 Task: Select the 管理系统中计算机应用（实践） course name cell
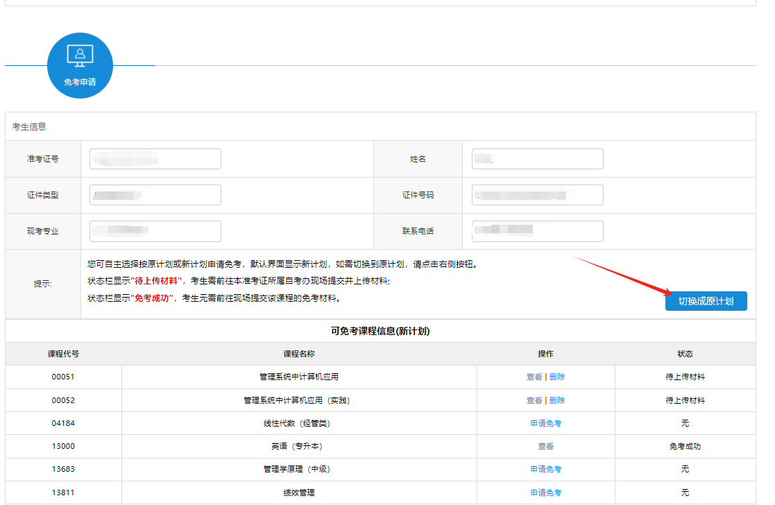(x=299, y=400)
